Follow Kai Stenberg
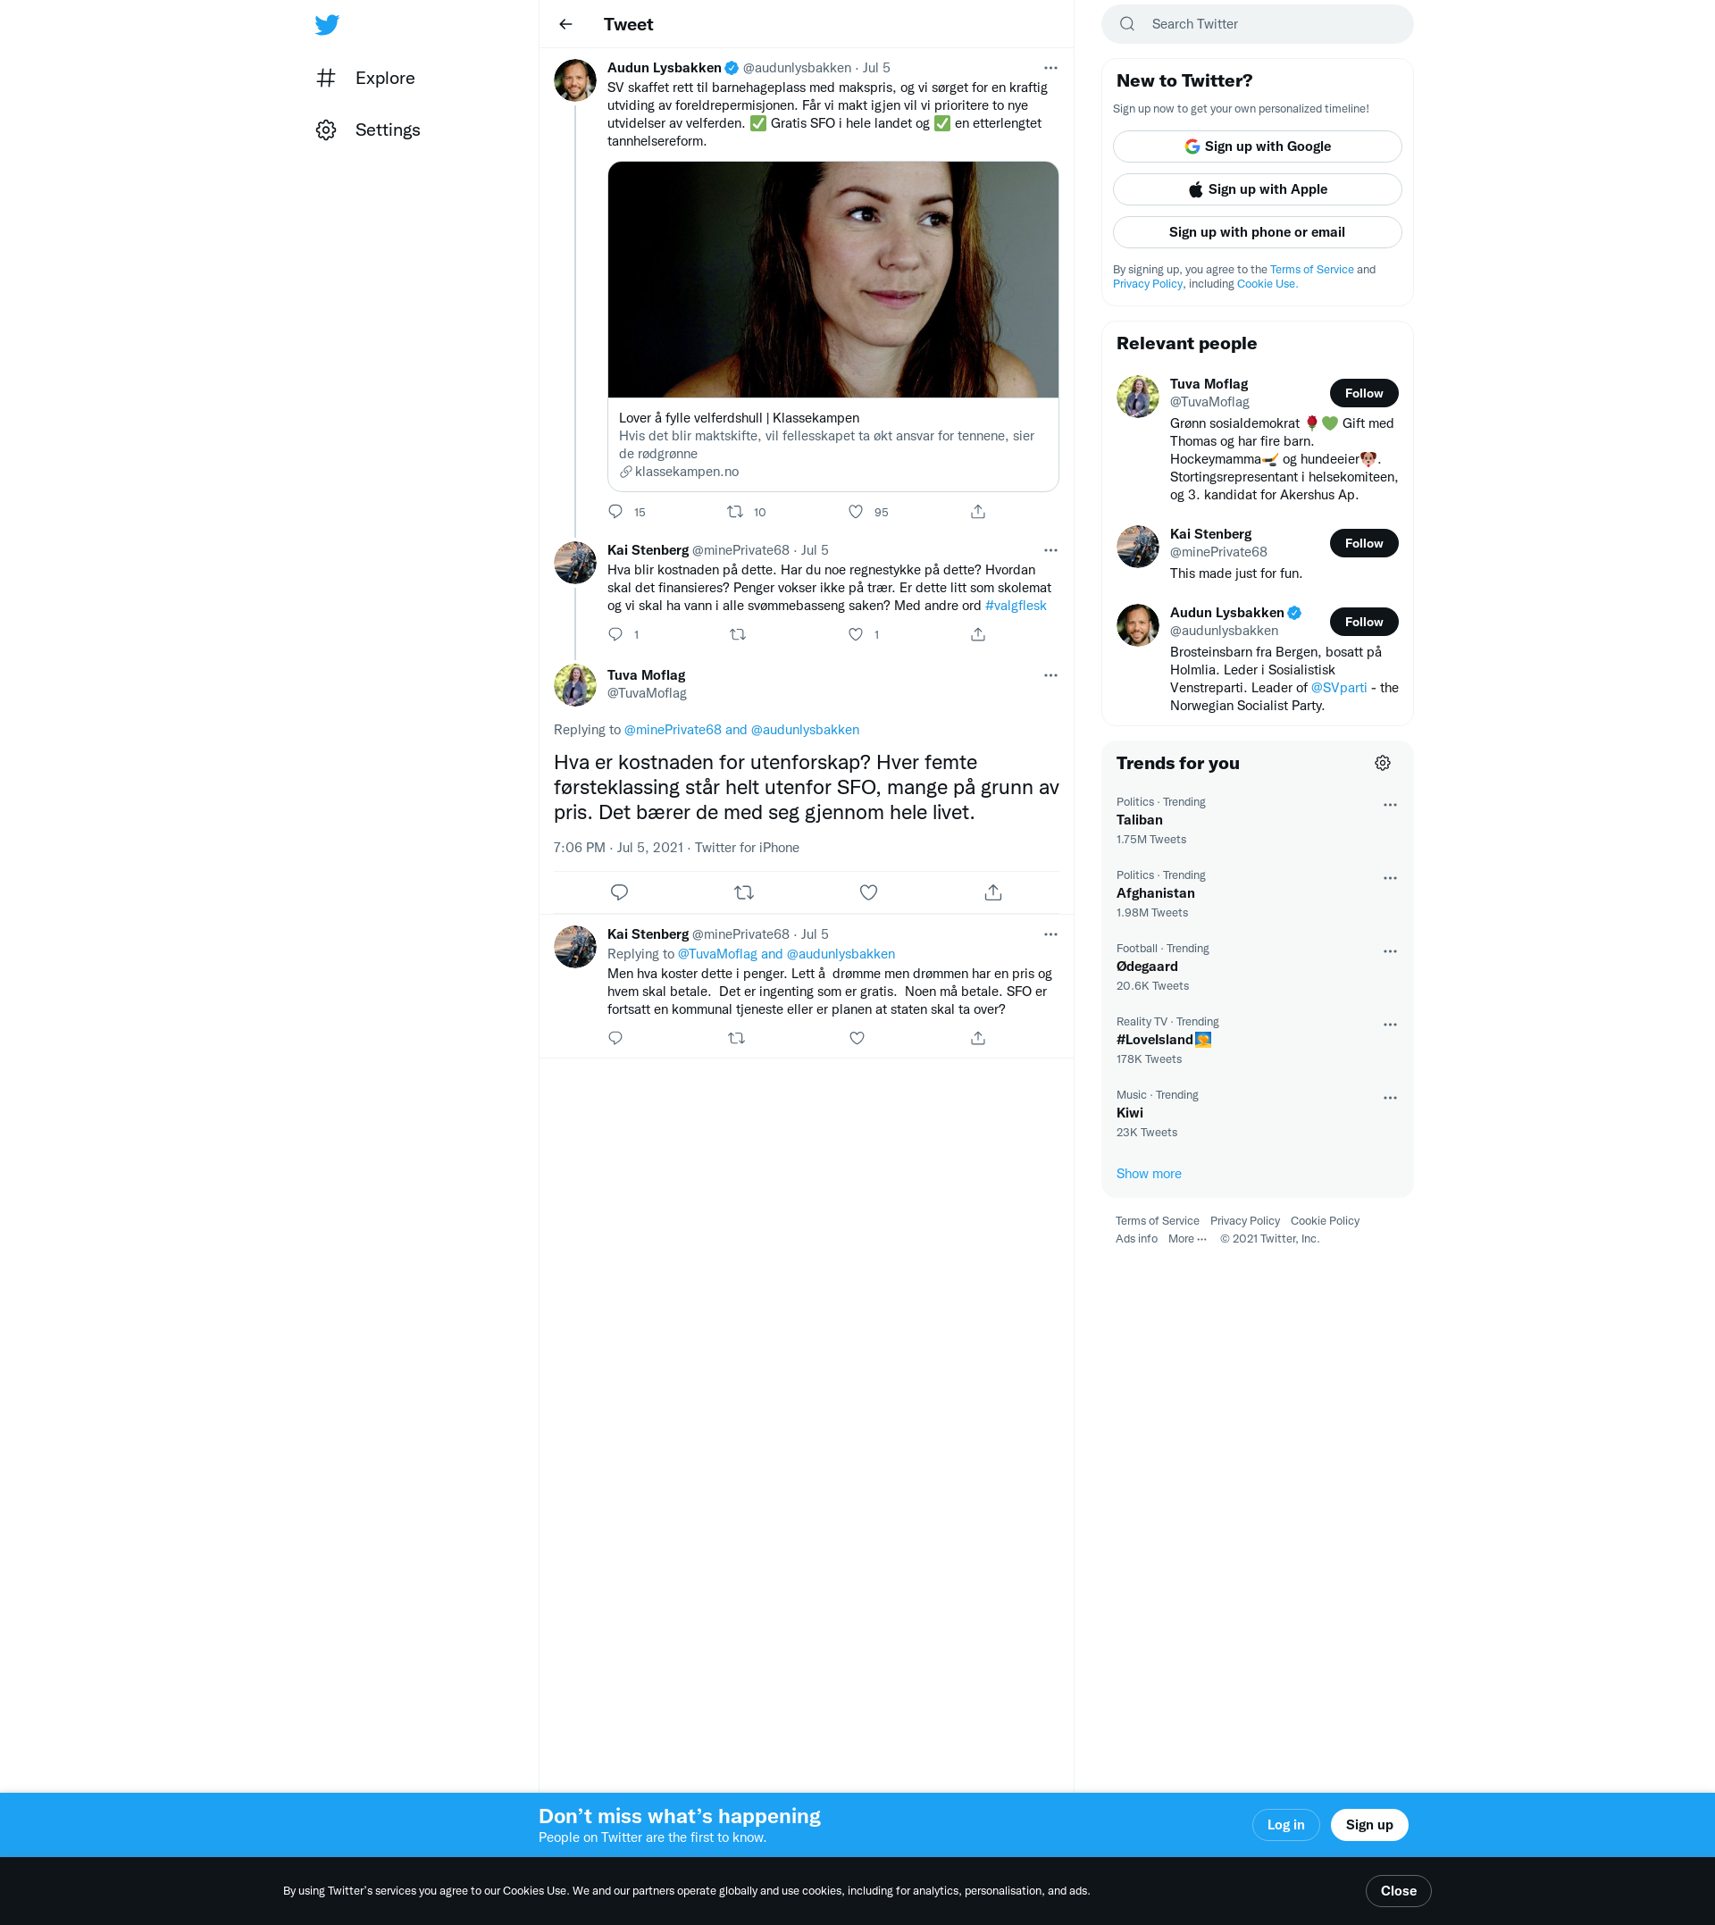Screen dimensions: 1715x1925 [x=1364, y=543]
